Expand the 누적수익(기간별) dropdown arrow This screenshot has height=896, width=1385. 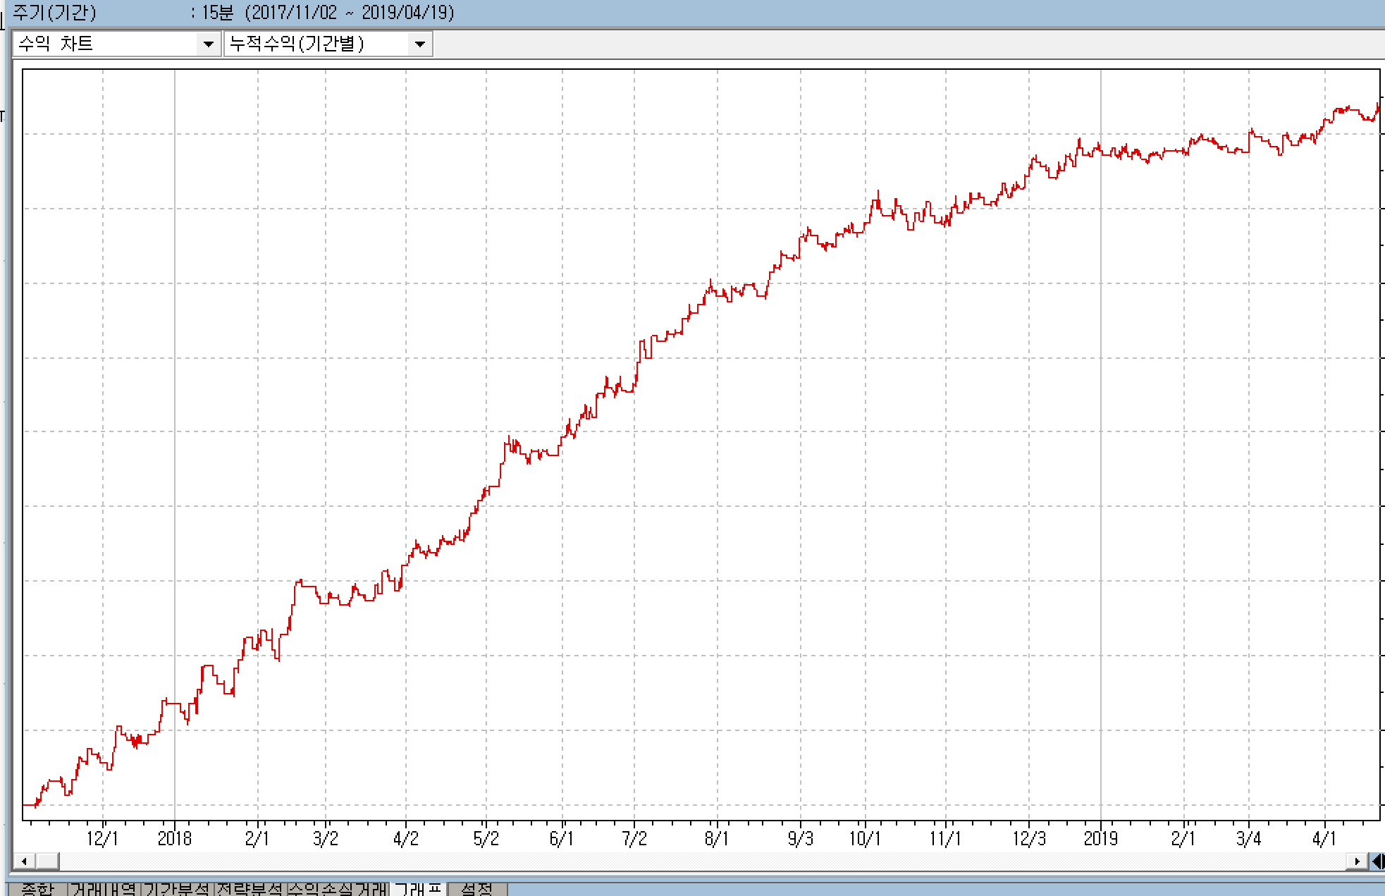(420, 44)
